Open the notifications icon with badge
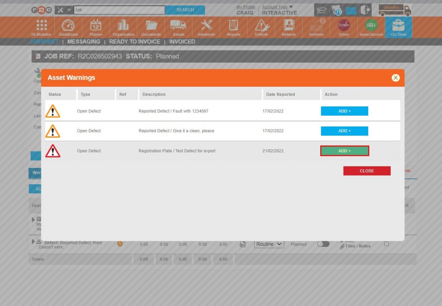This screenshot has height=306, width=442. [337, 10]
